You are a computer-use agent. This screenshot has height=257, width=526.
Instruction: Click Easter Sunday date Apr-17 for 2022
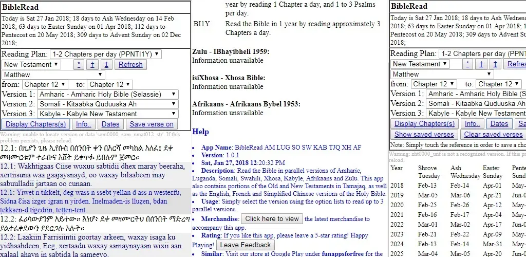[492, 225]
